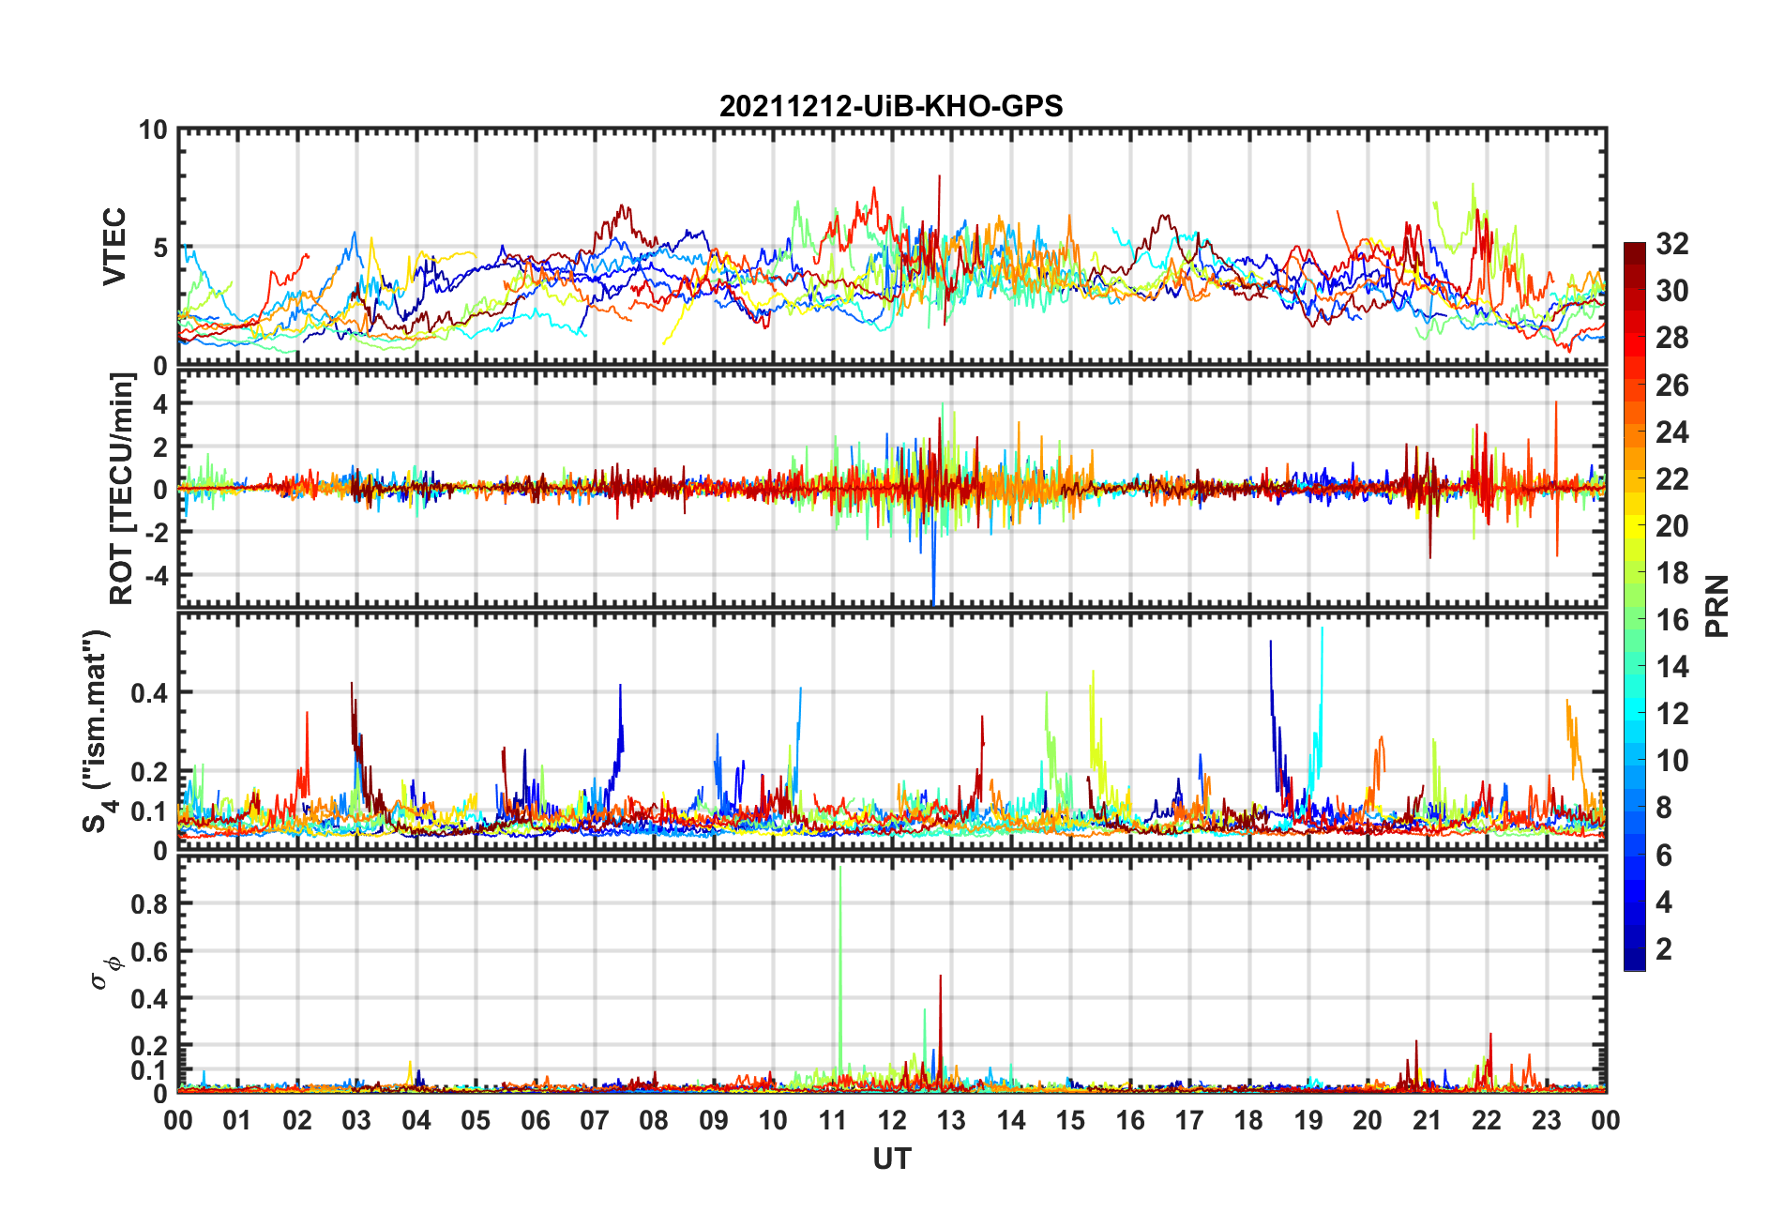Click S4 axis tick label 0.2
Screen dimensions: 1784x1212
point(150,772)
